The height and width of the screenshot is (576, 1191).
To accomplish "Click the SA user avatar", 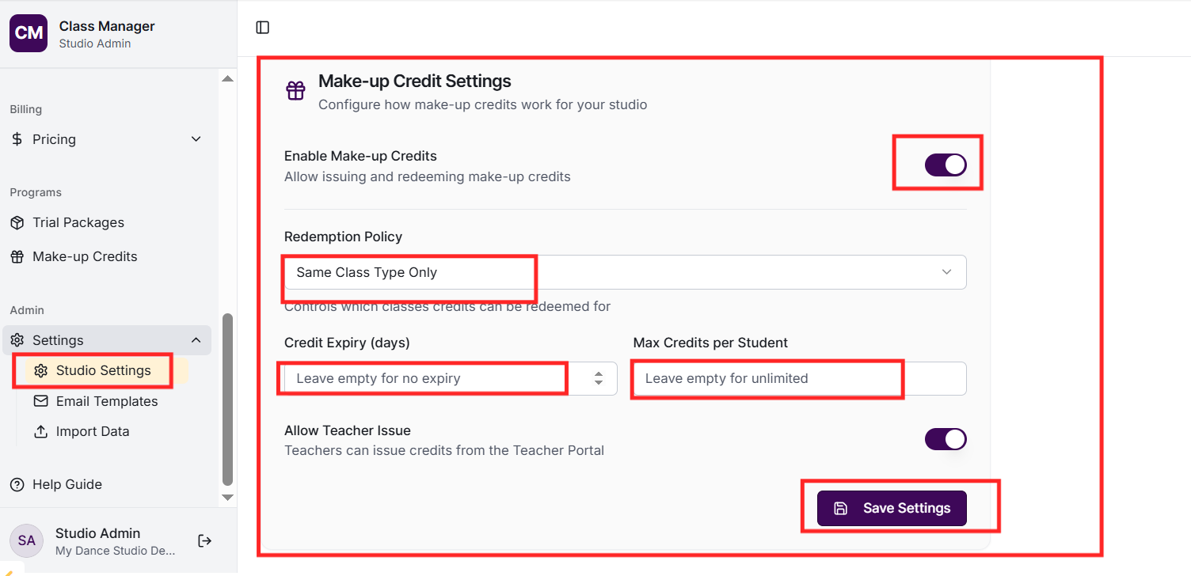I will [x=27, y=540].
